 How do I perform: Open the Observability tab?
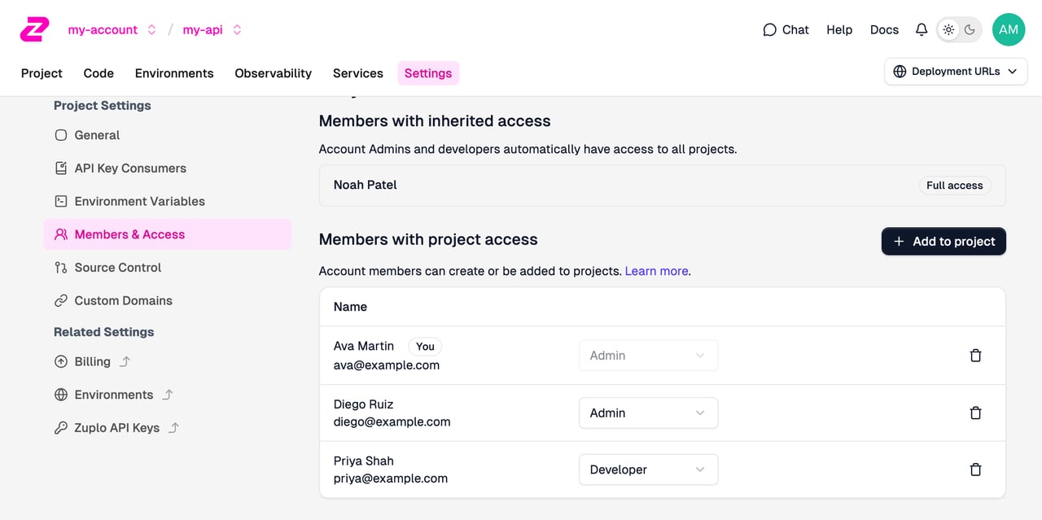[273, 73]
